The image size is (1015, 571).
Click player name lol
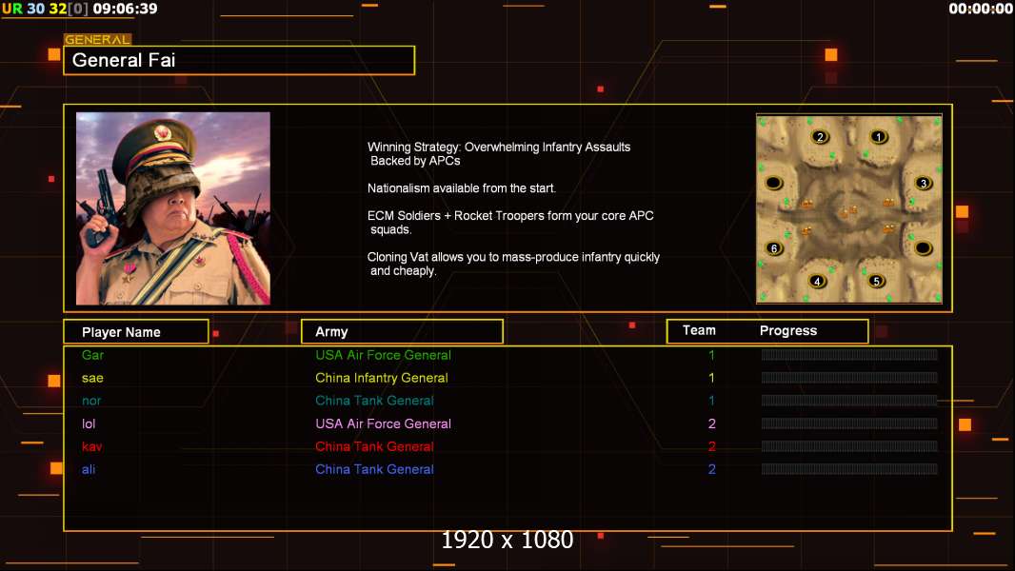(x=89, y=423)
